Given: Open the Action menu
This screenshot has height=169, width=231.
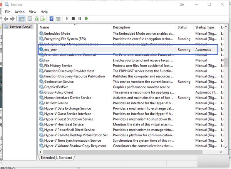Looking at the screenshot, I should pos(19,12).
